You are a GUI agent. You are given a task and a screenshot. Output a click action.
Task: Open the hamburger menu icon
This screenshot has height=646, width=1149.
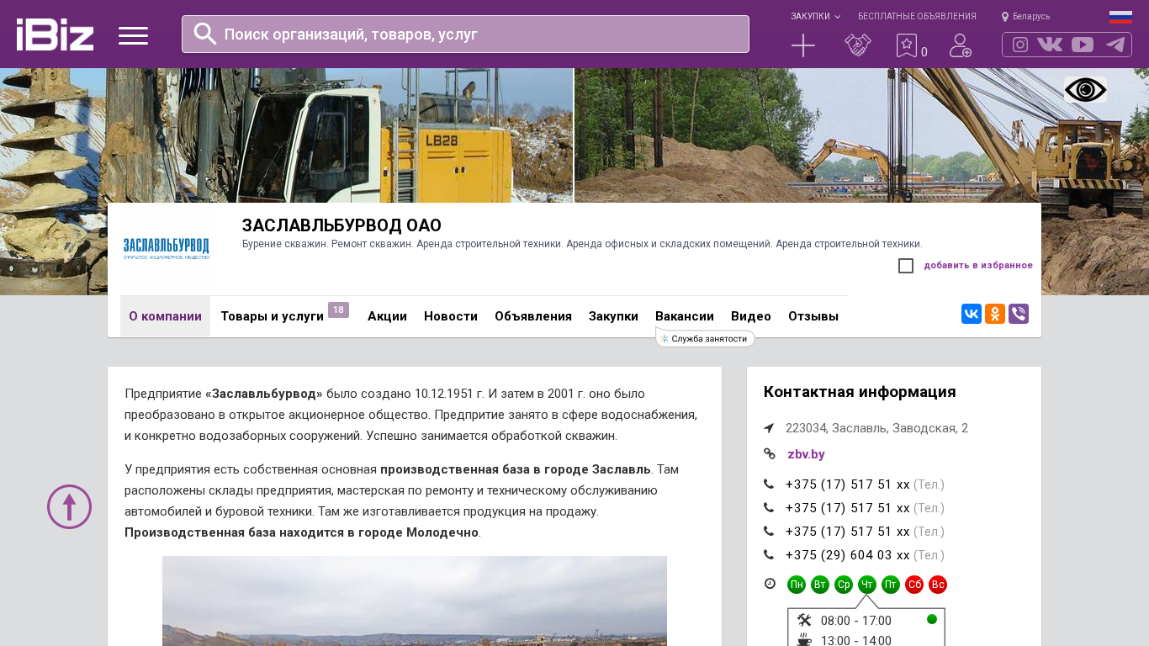(x=133, y=35)
